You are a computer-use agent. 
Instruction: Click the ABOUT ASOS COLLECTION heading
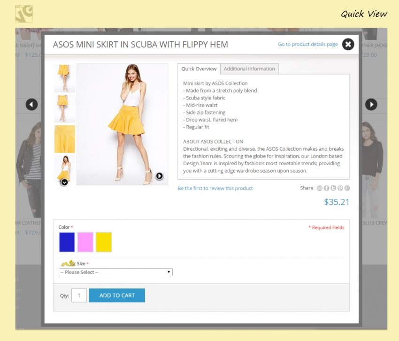coord(213,141)
